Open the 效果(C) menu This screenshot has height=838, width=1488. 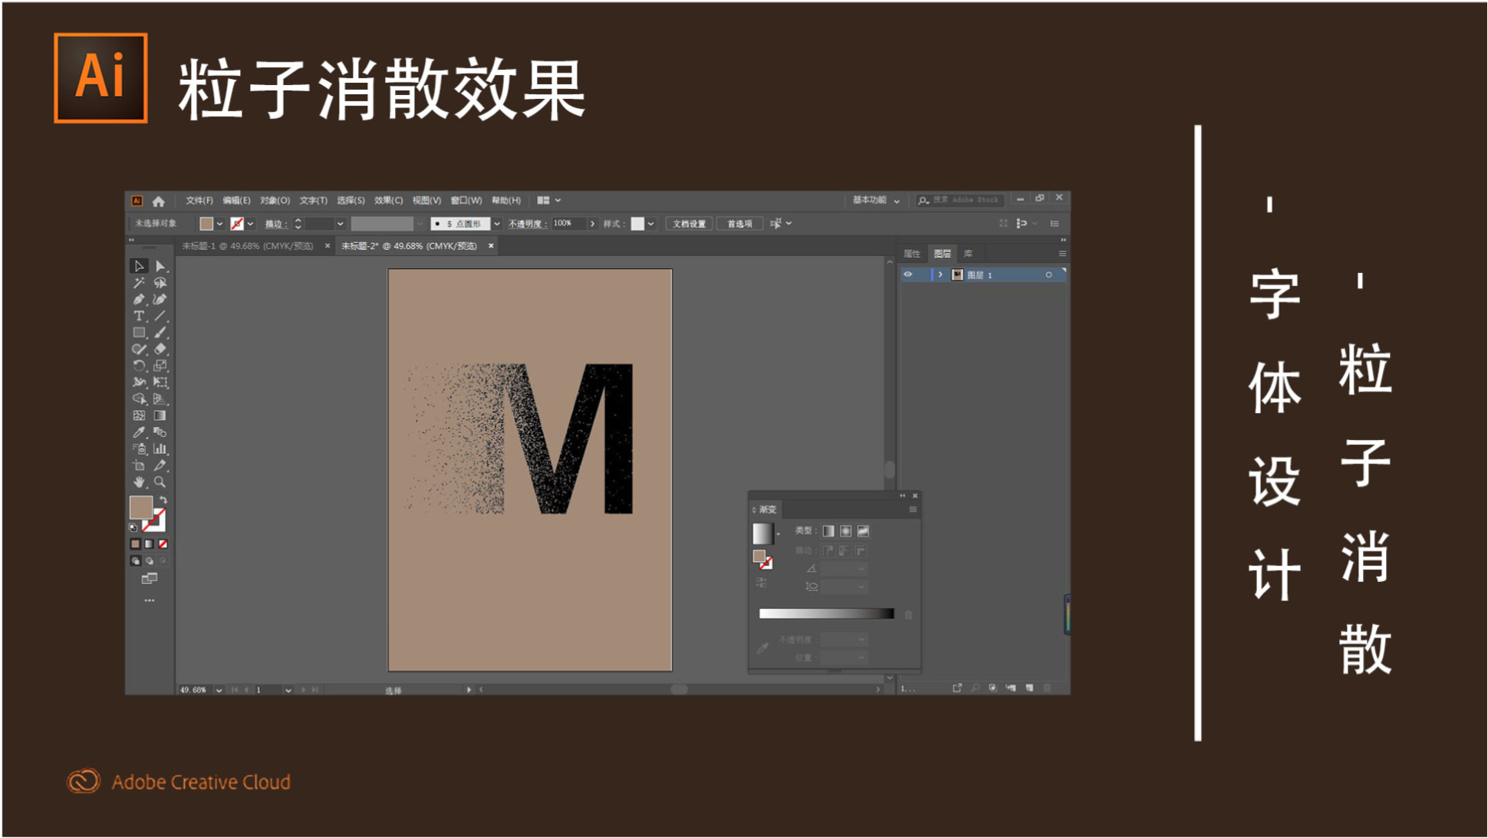coord(387,200)
